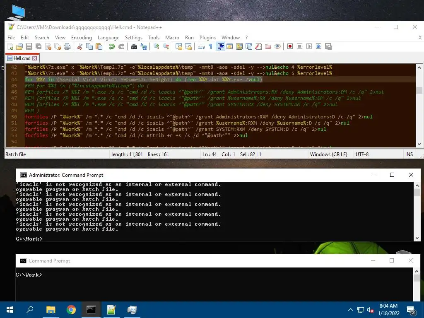Image resolution: width=424 pixels, height=318 pixels.
Task: Close the current document via toolbar icon
Action: 48,46
